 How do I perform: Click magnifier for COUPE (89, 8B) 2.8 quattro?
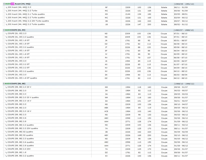point(6,146)
